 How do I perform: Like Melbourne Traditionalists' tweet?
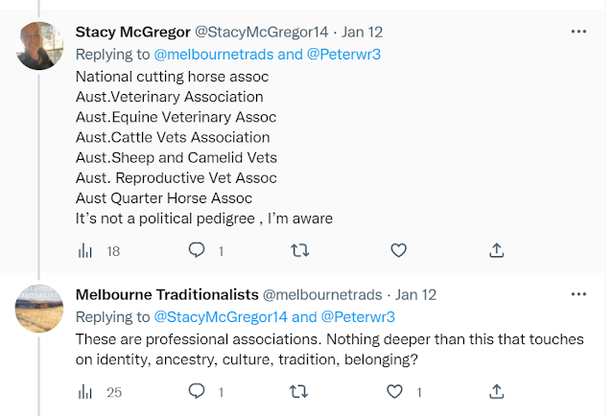tap(392, 391)
